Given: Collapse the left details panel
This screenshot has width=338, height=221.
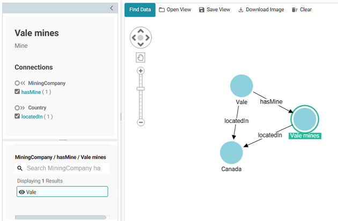Looking at the screenshot, I should coord(112,8).
